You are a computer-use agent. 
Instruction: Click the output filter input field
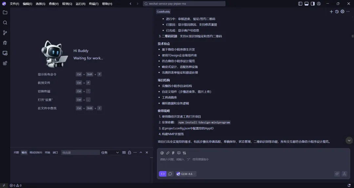(x=80, y=153)
